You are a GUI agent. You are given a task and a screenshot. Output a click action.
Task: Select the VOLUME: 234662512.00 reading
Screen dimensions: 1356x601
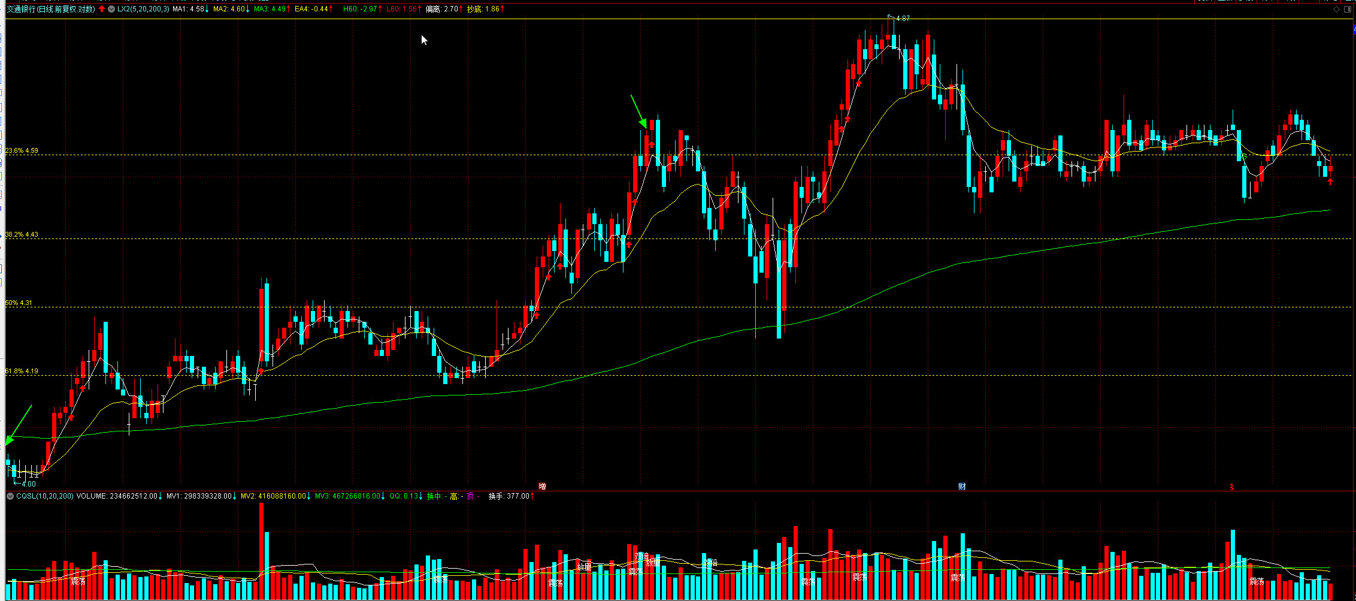pyautogui.click(x=117, y=496)
